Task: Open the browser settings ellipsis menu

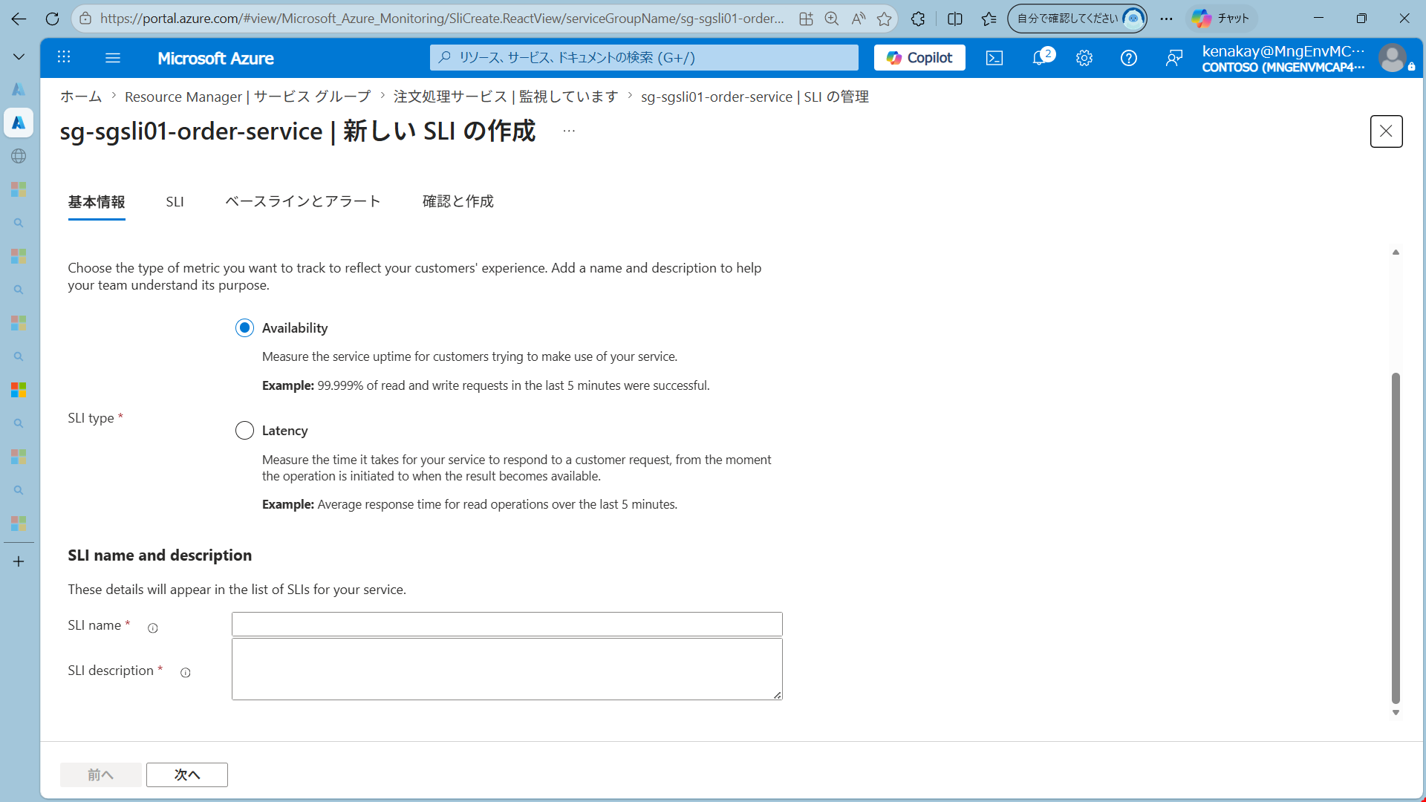Action: pyautogui.click(x=1166, y=19)
